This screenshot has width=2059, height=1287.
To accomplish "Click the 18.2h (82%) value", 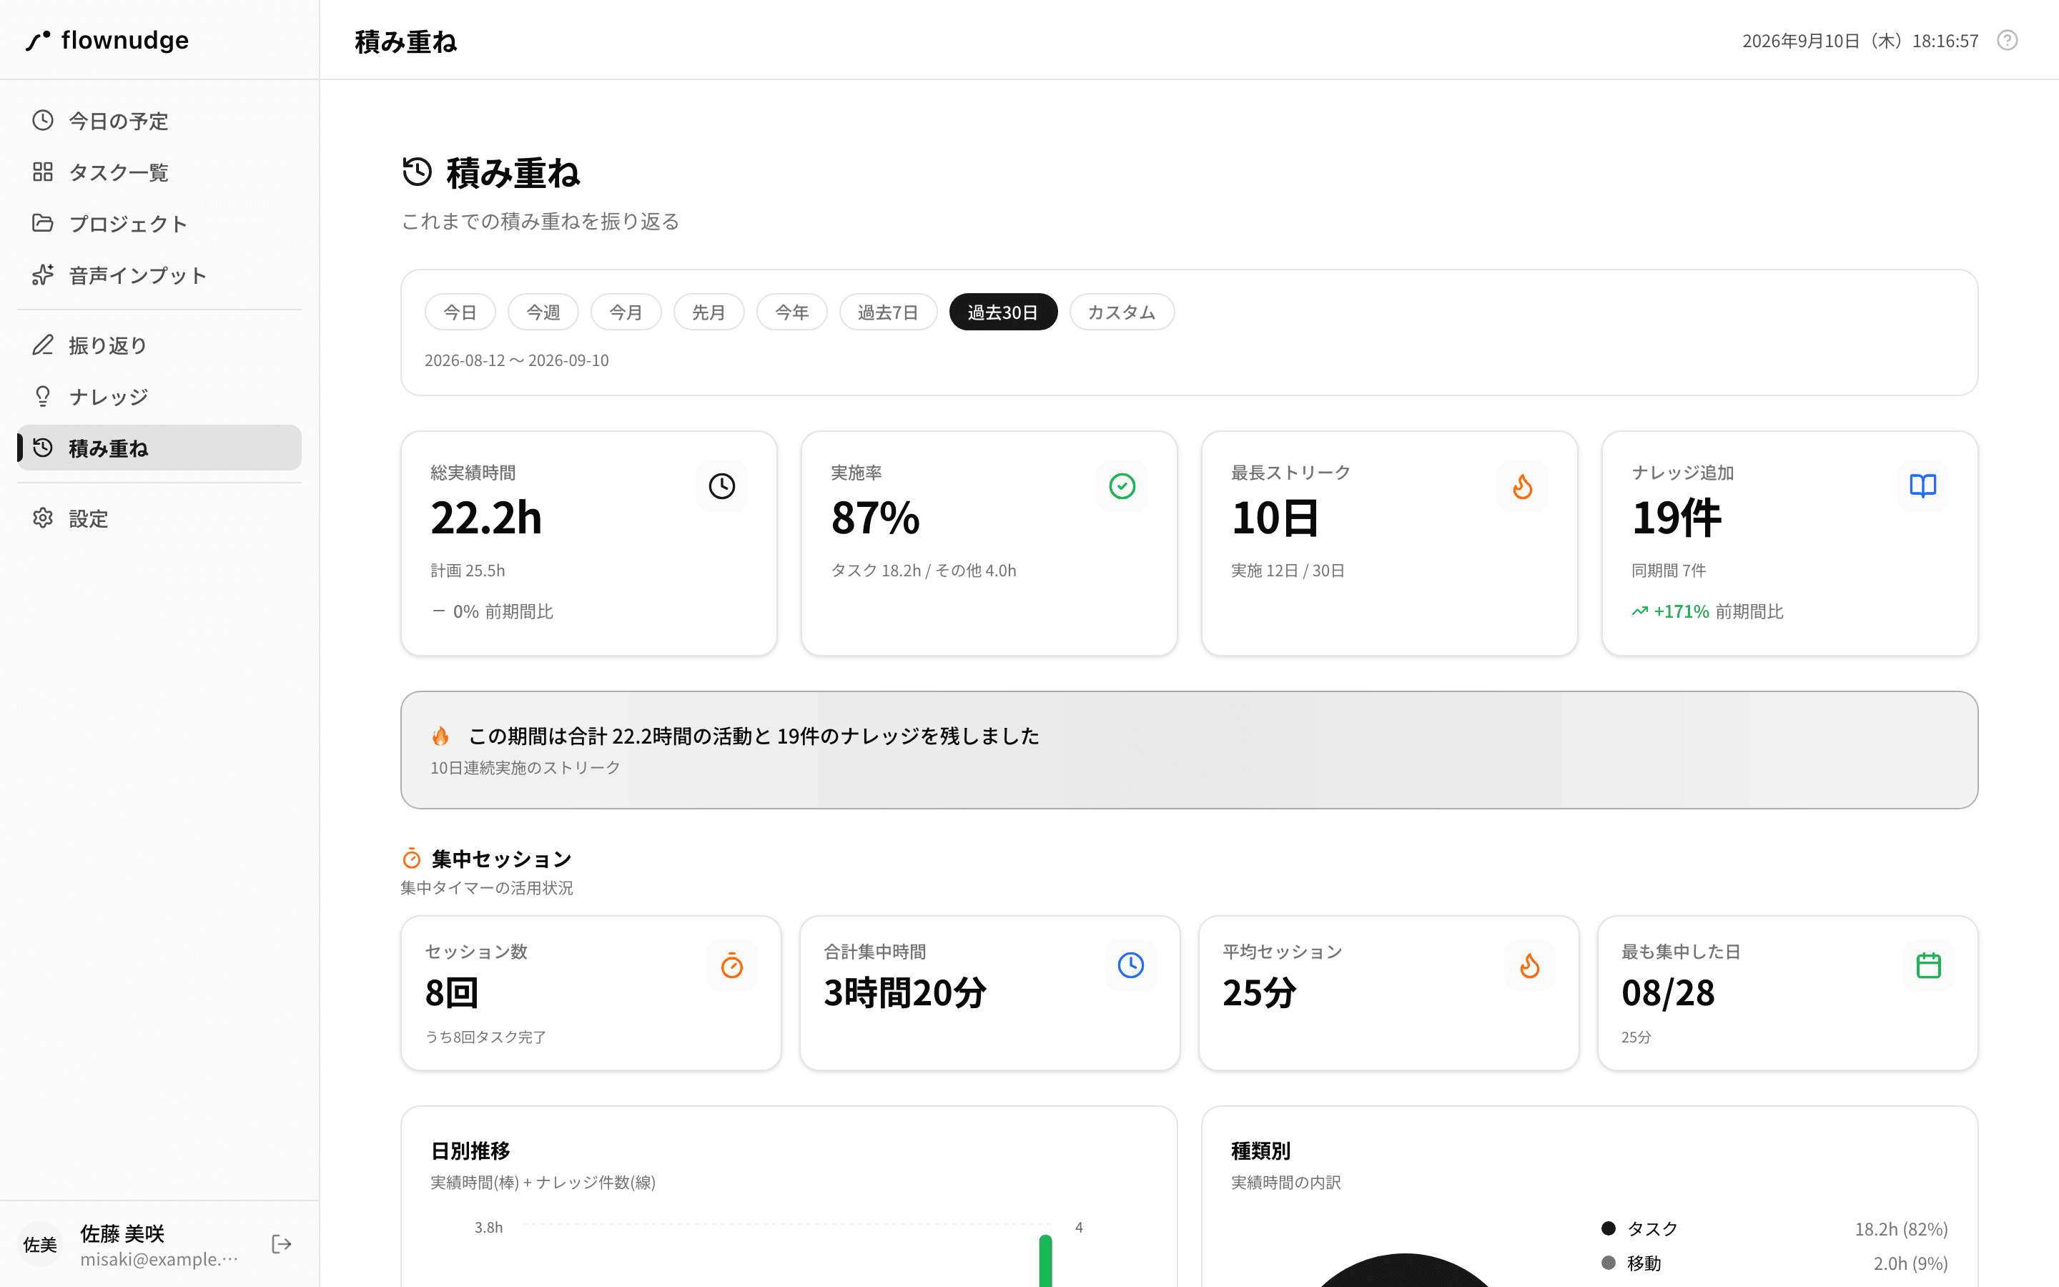I will point(1901,1228).
